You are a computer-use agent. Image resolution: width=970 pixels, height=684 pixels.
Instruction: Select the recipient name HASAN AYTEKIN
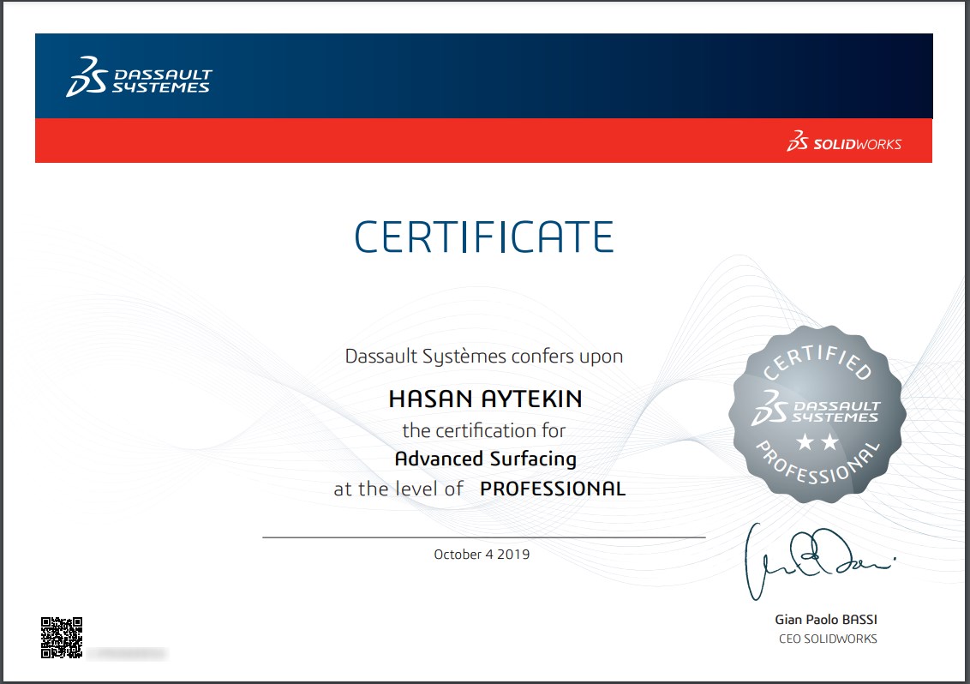pos(485,399)
